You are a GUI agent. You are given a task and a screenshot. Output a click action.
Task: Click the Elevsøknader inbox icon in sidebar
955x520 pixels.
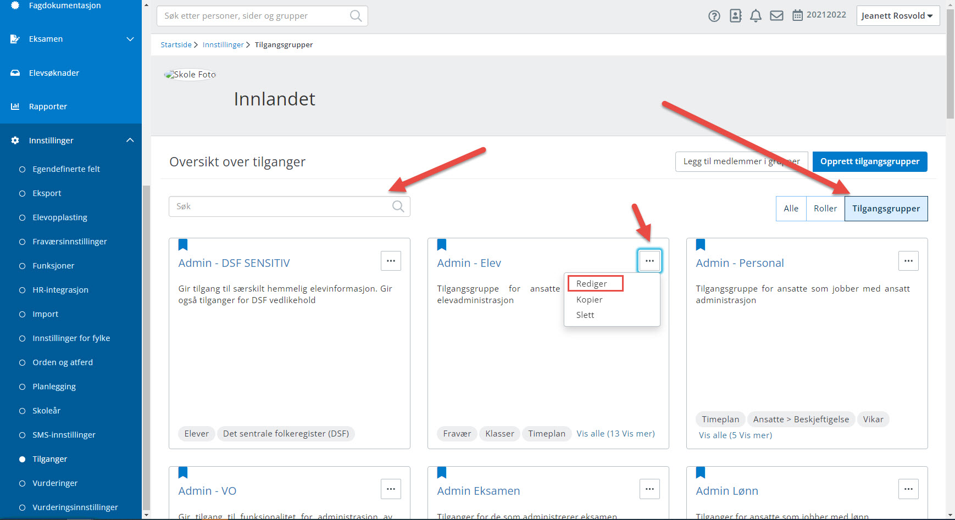[x=15, y=73]
